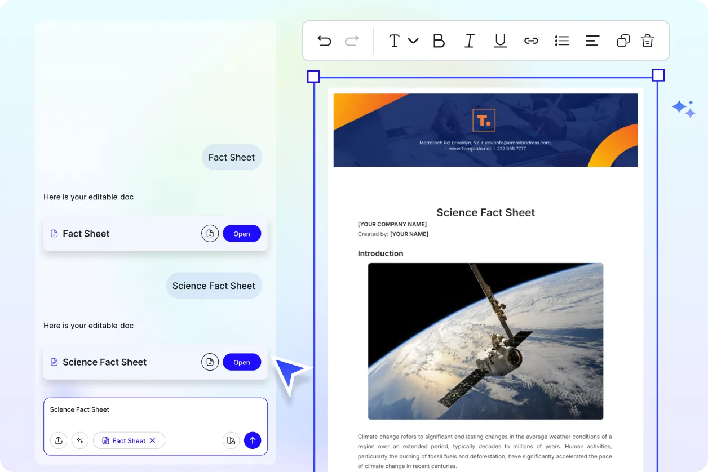The height and width of the screenshot is (472, 708).
Task: Click the sparkle AI icon right of the document
Action: (683, 108)
